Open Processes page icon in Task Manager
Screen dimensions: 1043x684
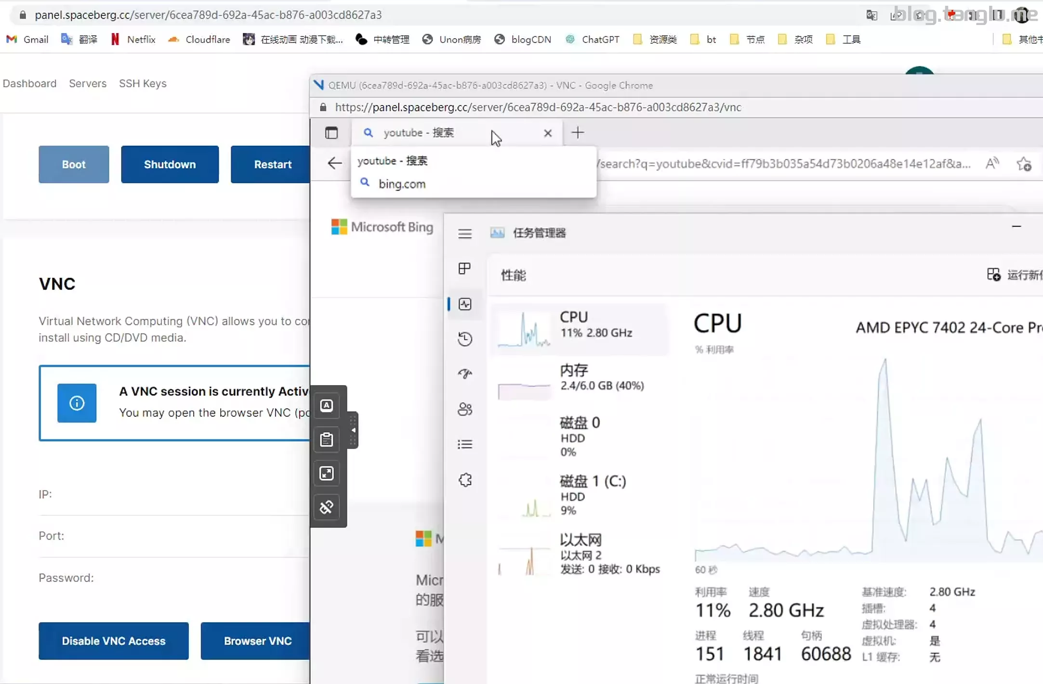(x=464, y=269)
